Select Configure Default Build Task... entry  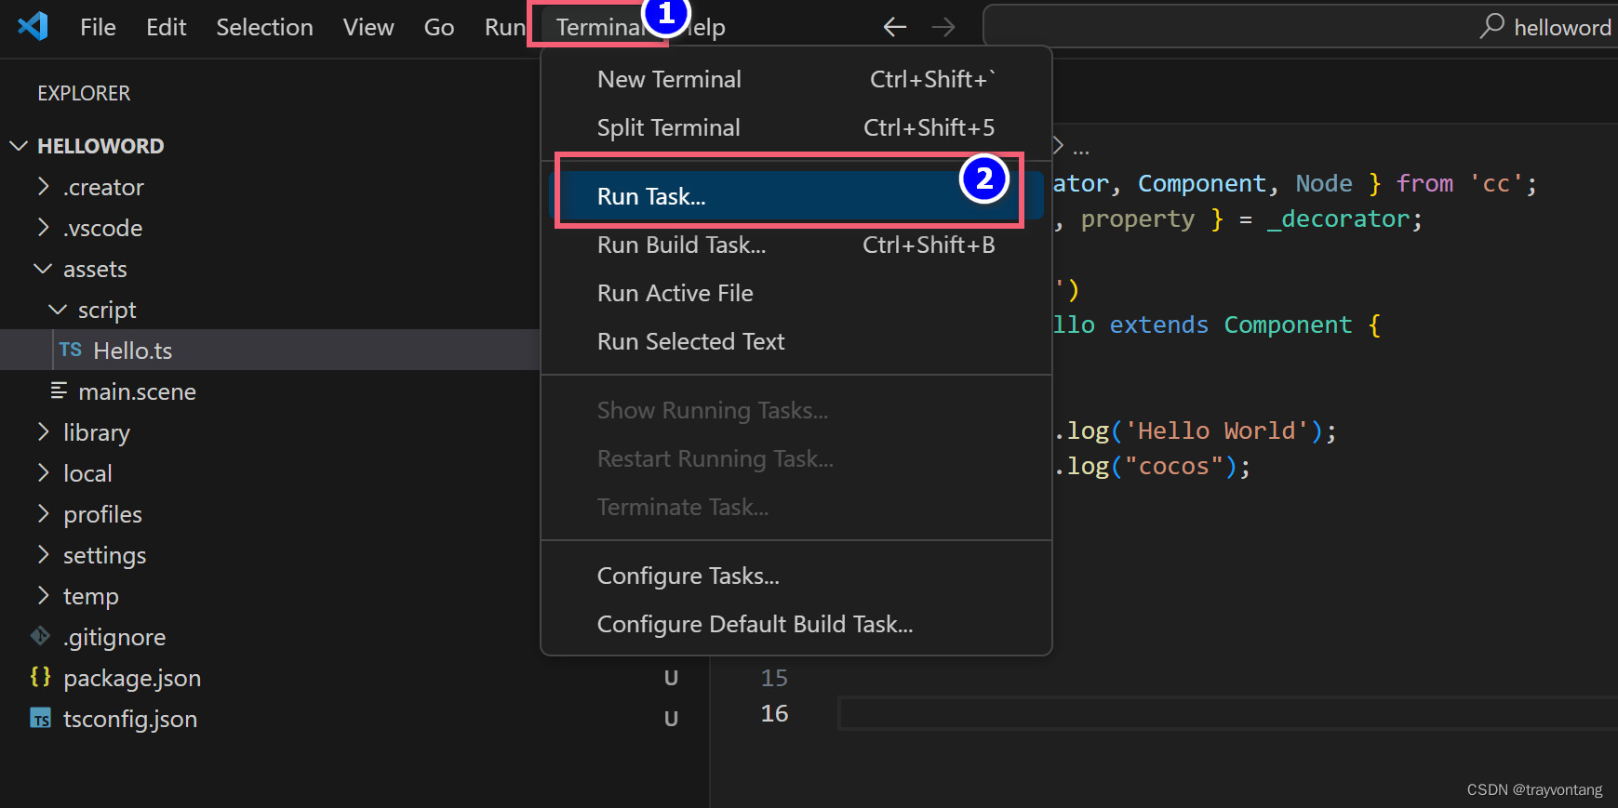click(796, 624)
